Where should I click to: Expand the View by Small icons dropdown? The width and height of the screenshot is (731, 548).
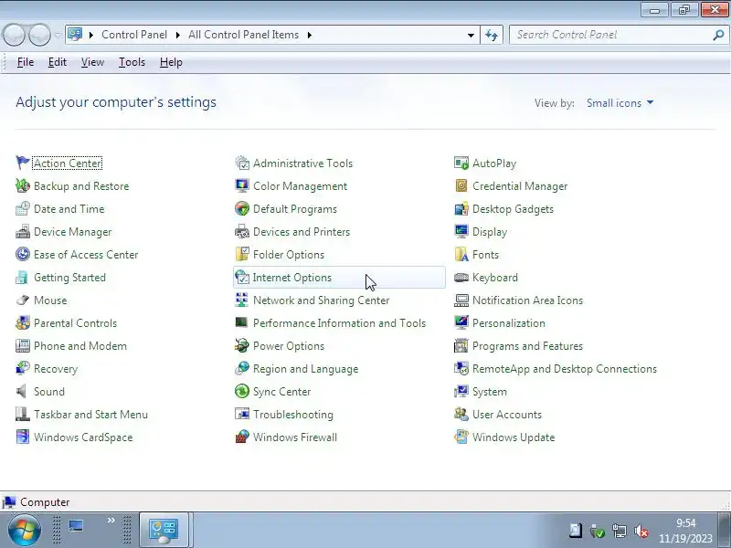click(x=620, y=103)
